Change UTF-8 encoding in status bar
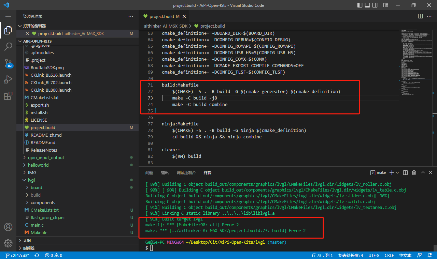The image size is (437, 259). [x=374, y=255]
